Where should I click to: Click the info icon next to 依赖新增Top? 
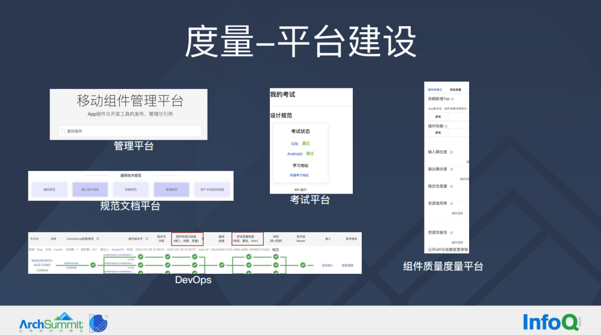click(x=452, y=98)
